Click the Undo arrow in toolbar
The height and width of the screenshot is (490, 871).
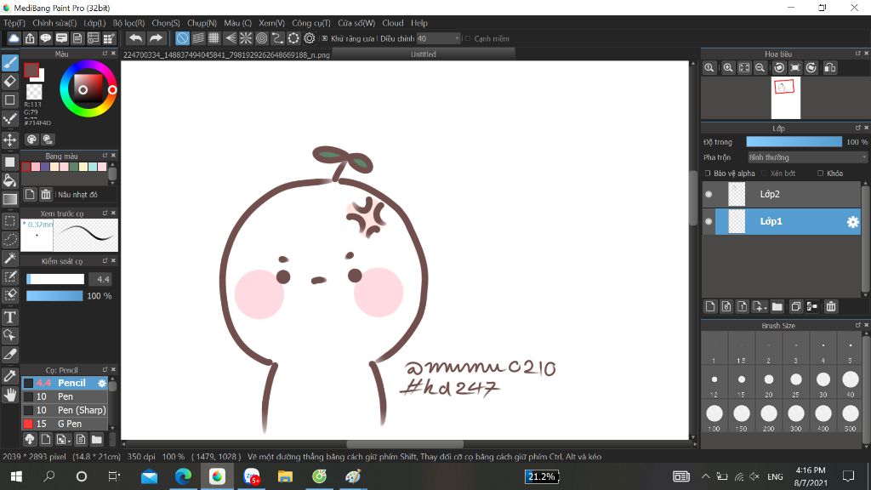point(135,38)
